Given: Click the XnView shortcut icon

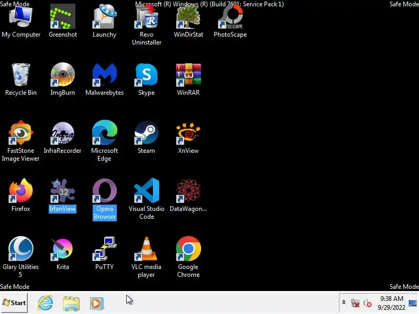Looking at the screenshot, I should click(x=189, y=133).
